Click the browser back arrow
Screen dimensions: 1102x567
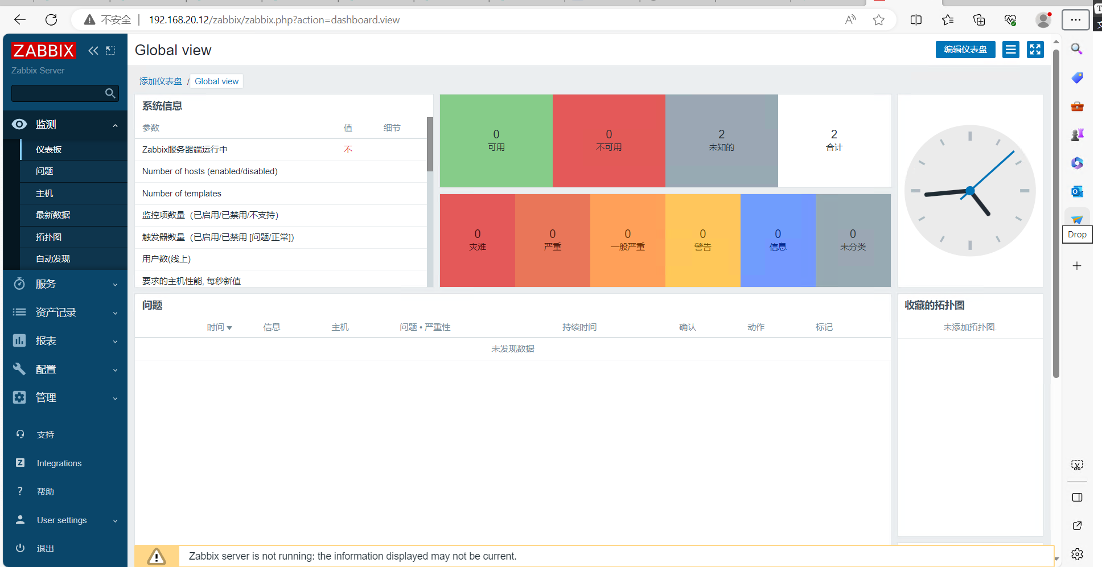click(x=20, y=20)
